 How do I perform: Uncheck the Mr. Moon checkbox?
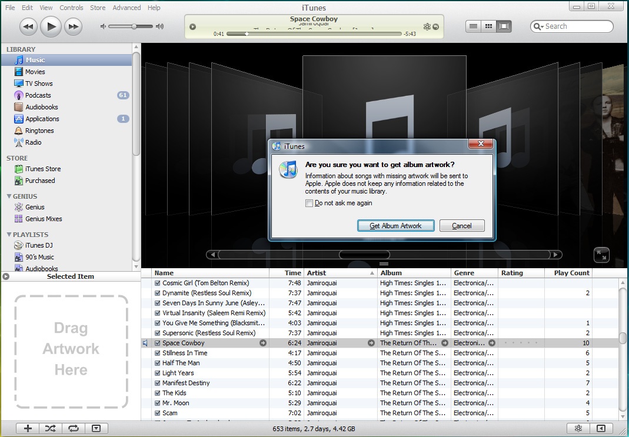click(x=158, y=403)
